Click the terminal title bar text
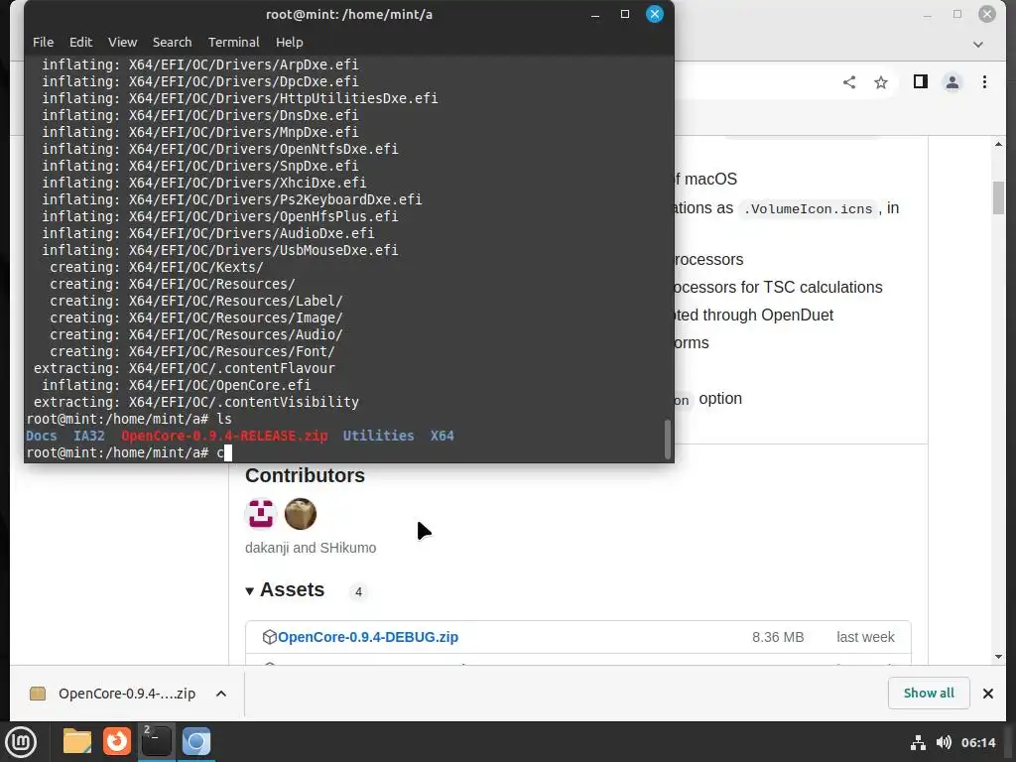 [349, 14]
